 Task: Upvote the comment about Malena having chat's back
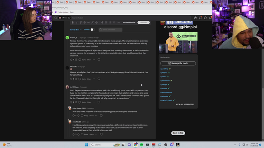pyautogui.click(x=71, y=79)
